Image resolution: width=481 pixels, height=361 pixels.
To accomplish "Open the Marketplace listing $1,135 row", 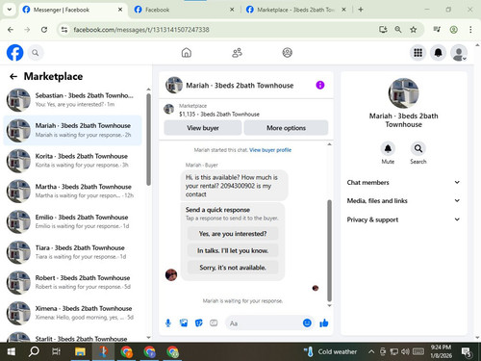I will click(x=246, y=110).
